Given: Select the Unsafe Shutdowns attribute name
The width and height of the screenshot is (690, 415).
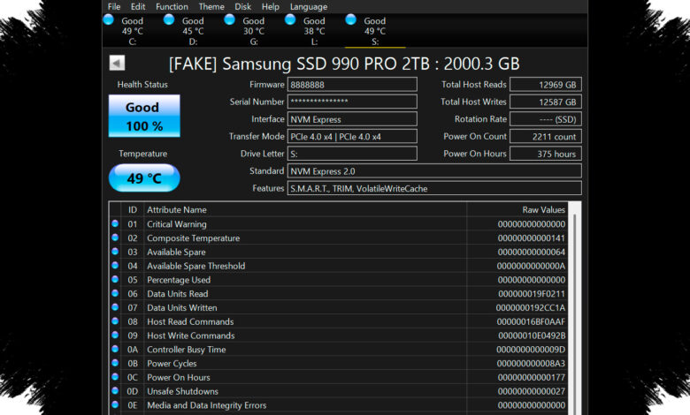Looking at the screenshot, I should (182, 391).
